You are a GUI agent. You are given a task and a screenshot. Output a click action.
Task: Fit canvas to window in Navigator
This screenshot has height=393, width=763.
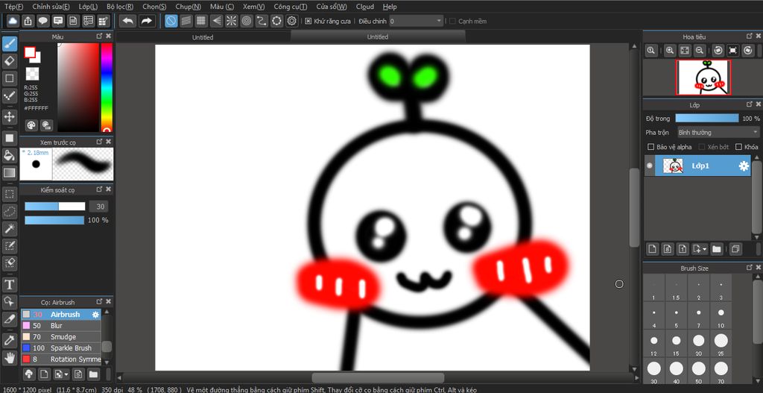(x=685, y=50)
